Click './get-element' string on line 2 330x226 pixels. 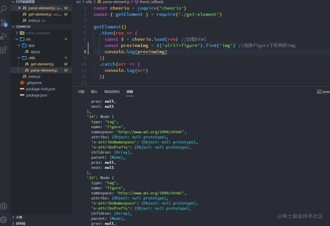(199, 14)
